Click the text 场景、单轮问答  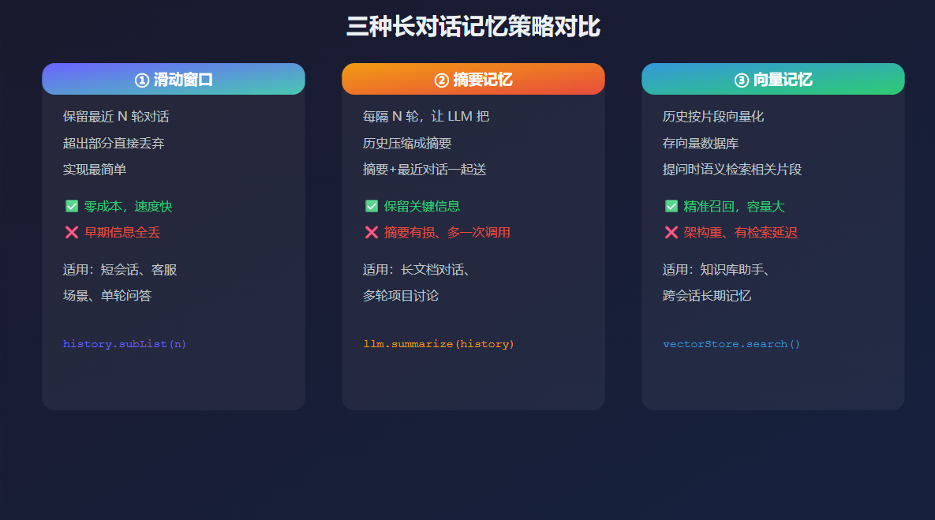[107, 296]
